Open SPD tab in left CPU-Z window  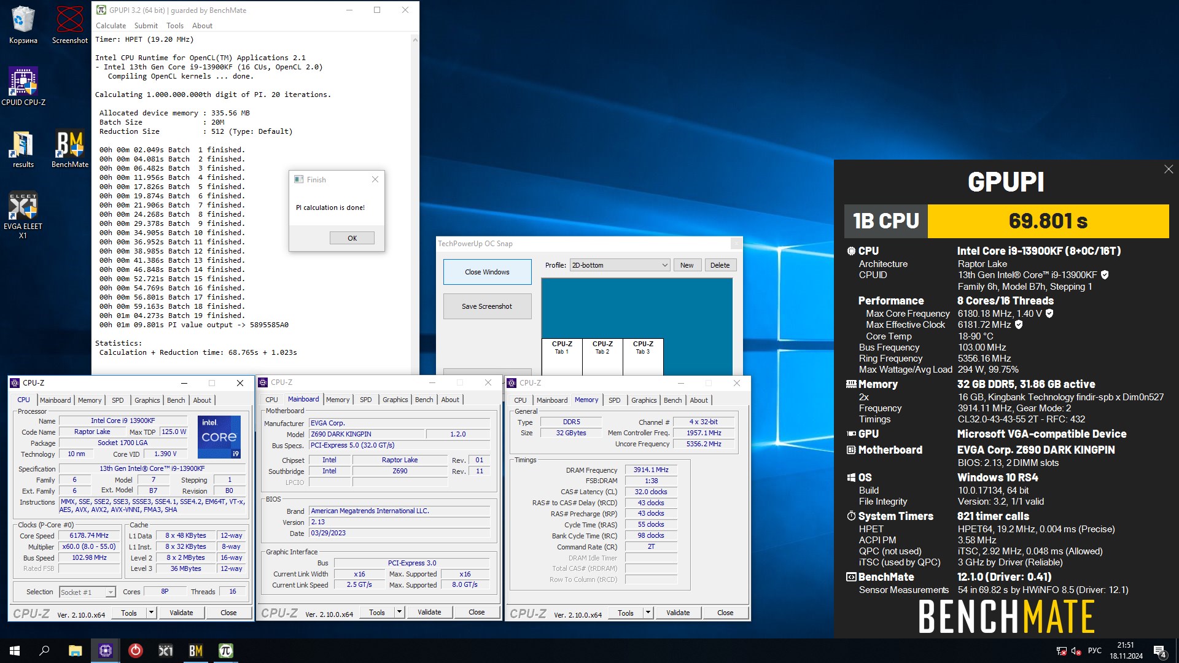point(118,400)
